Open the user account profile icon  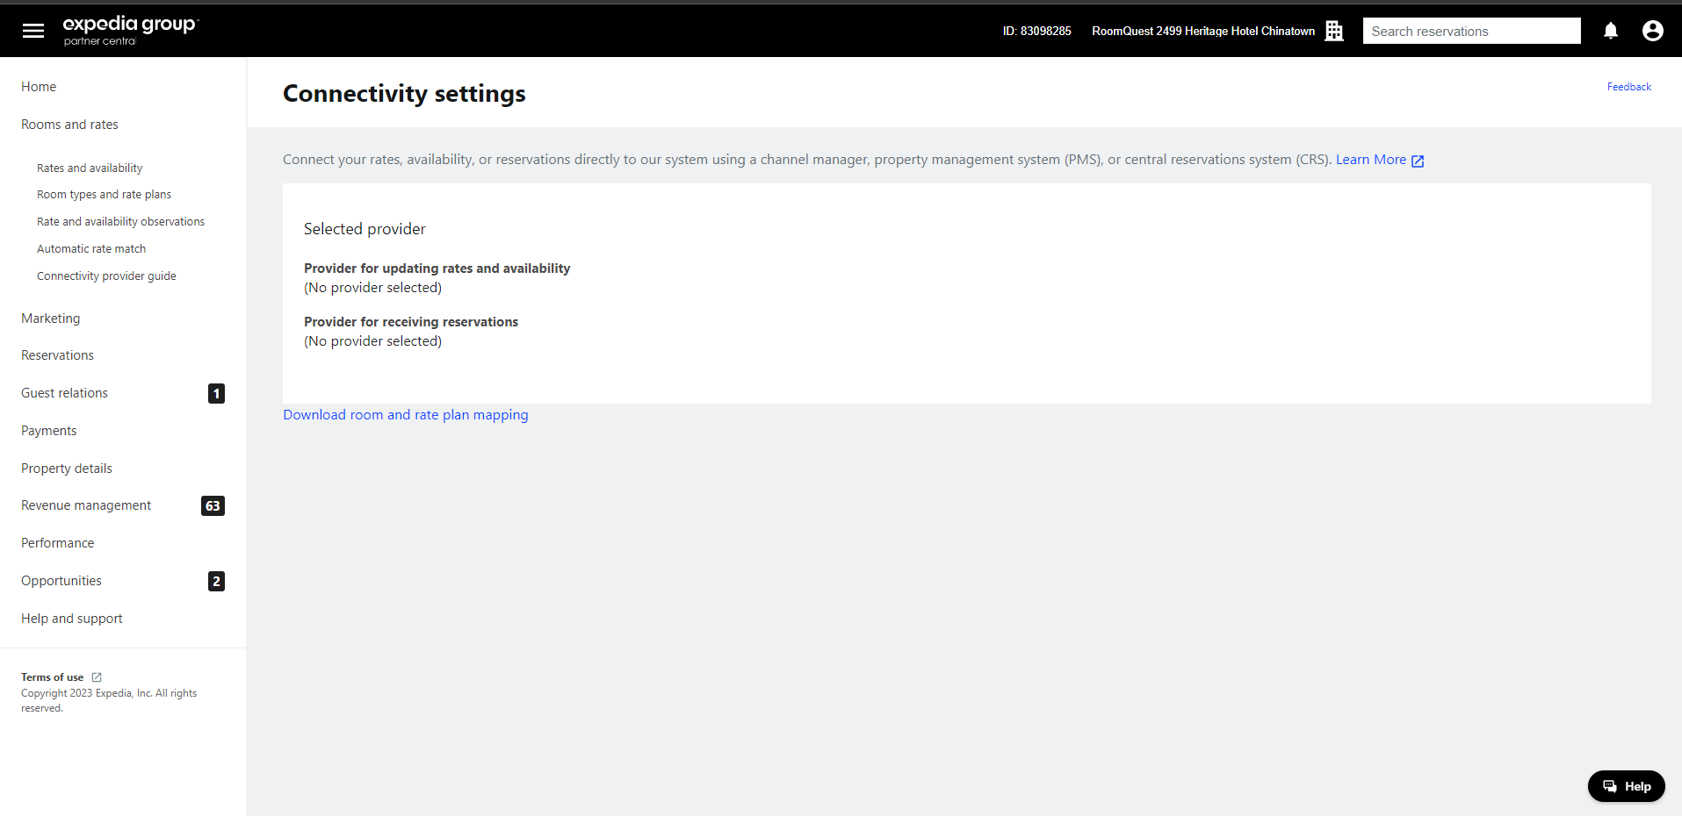(1653, 31)
